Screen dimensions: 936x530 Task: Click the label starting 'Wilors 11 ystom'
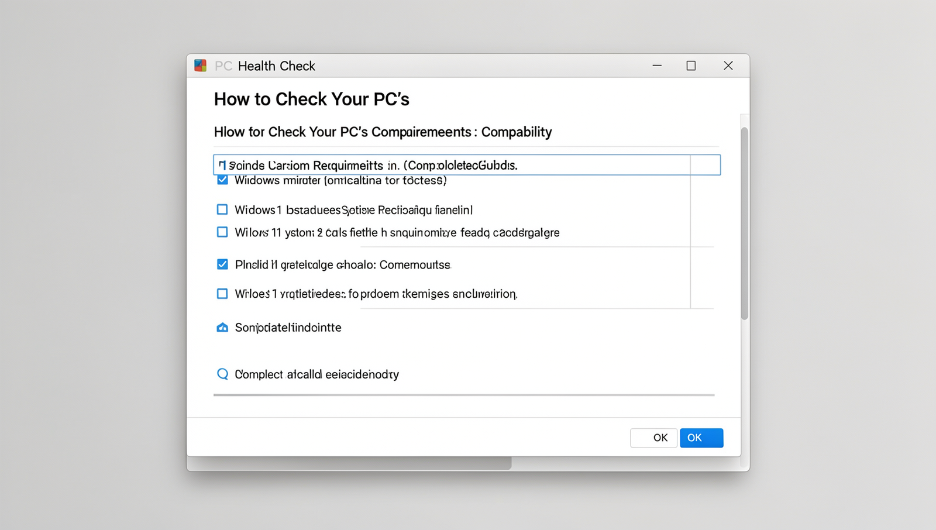coord(397,233)
